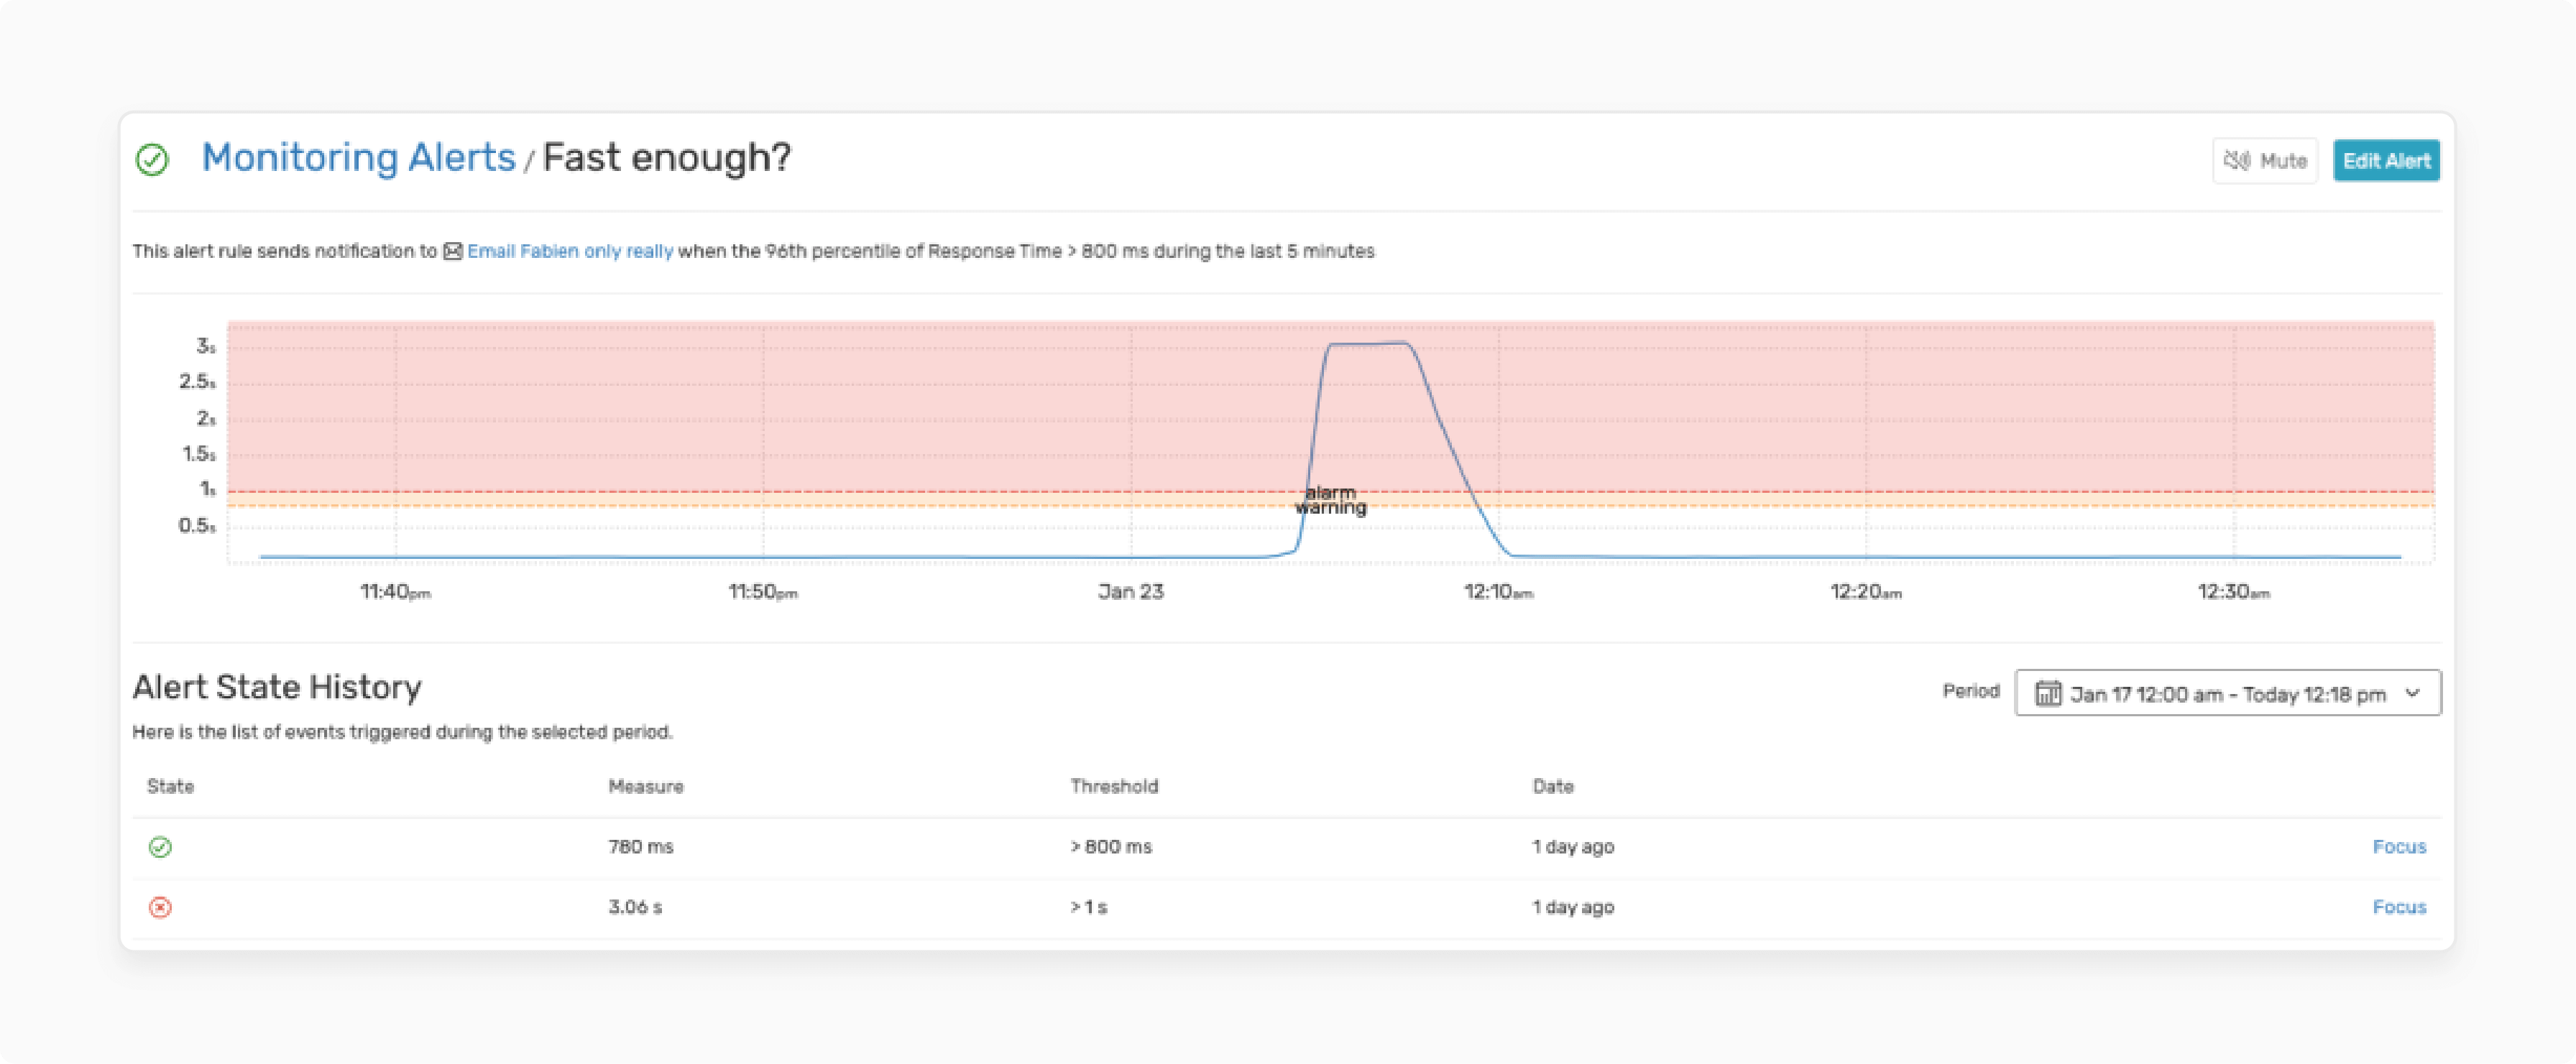This screenshot has width=2576, height=1064.
Task: Click the calendar icon in Period selector
Action: pos(2048,693)
